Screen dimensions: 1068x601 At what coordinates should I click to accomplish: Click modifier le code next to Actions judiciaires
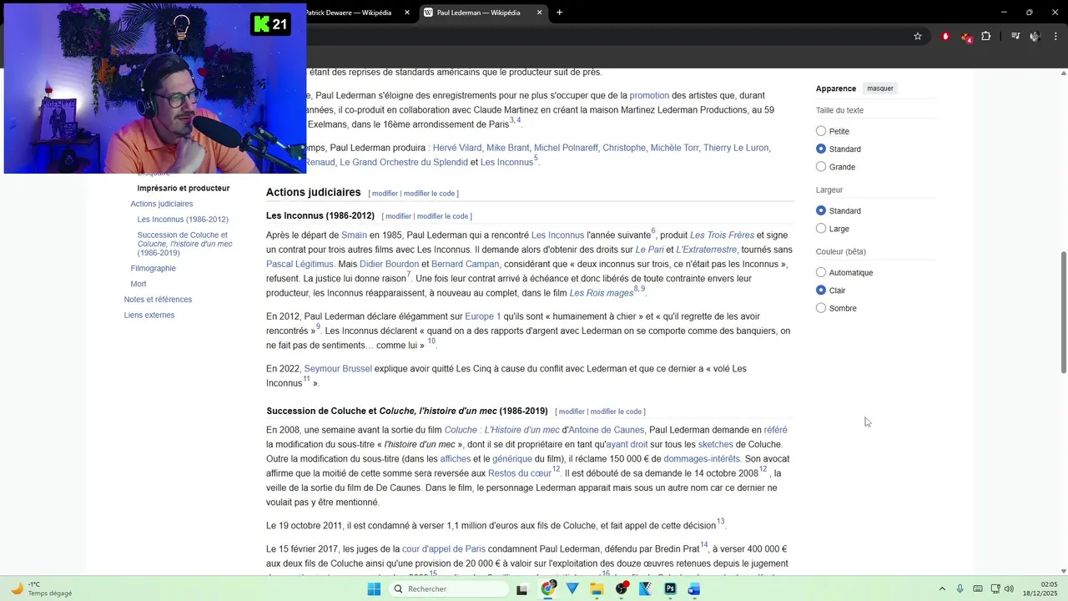430,194
